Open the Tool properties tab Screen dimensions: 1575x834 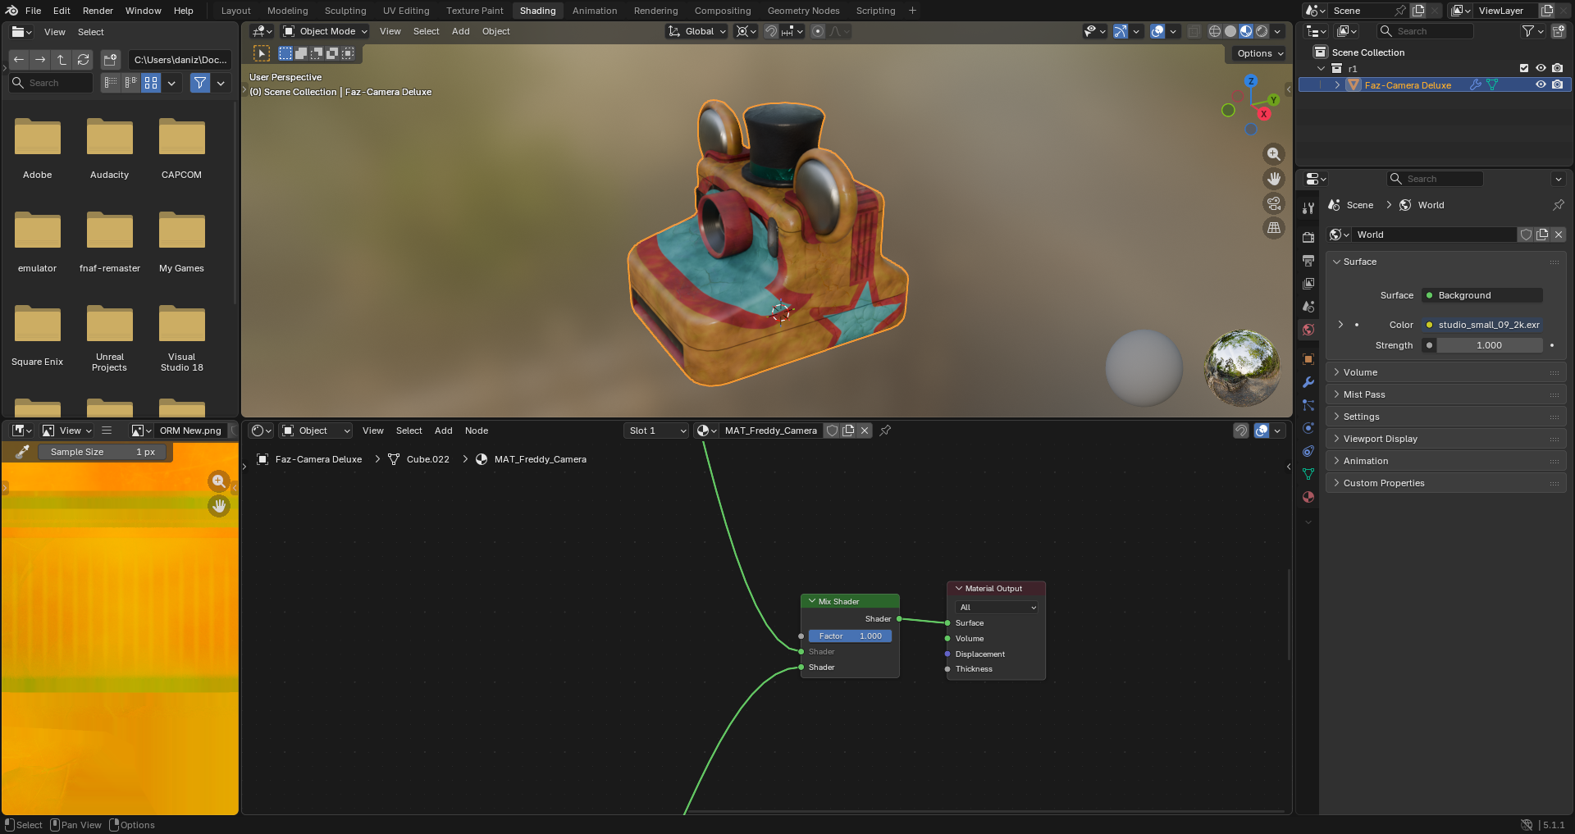(x=1308, y=208)
